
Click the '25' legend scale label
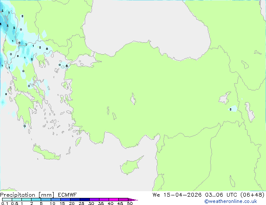click(x=81, y=203)
